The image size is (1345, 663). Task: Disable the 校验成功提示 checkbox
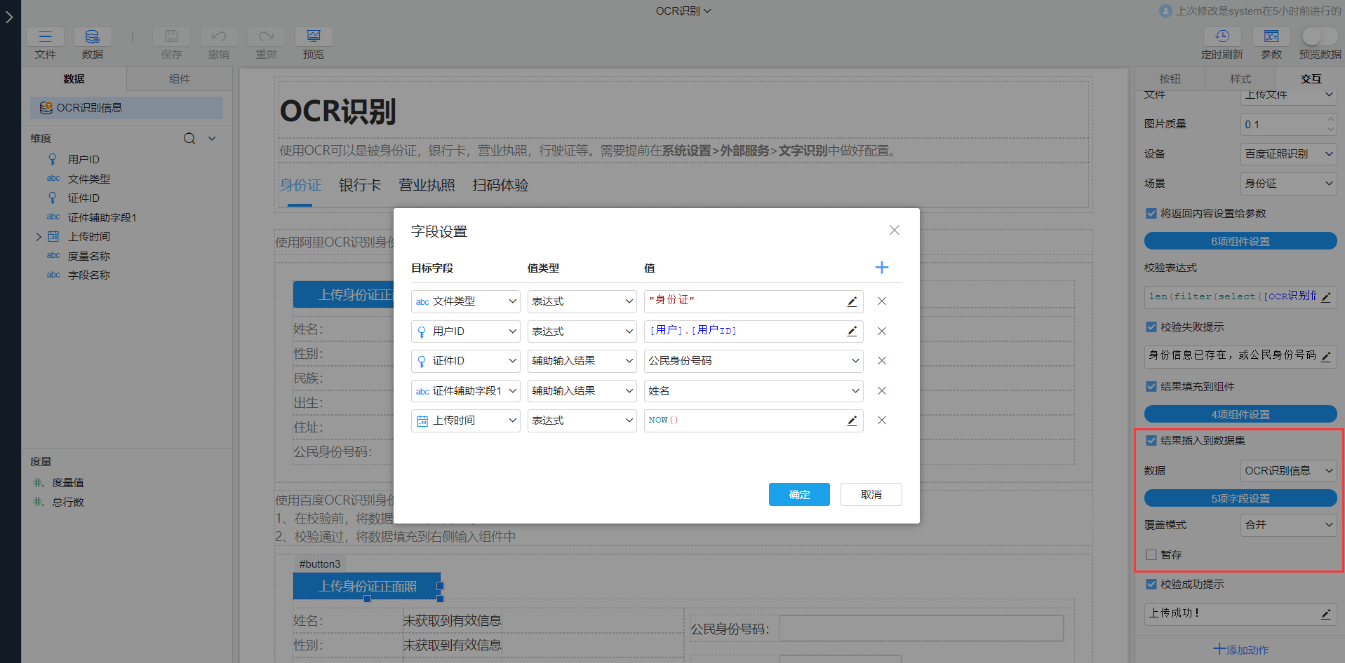coord(1151,584)
